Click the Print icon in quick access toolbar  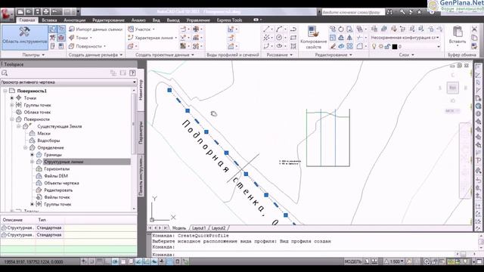[45, 12]
